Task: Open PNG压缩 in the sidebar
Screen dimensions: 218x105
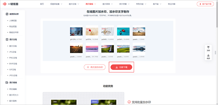Action: pyautogui.click(x=13, y=58)
